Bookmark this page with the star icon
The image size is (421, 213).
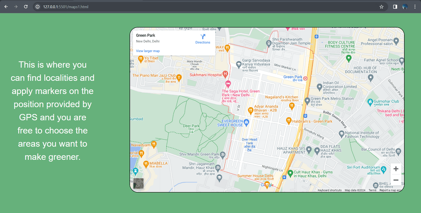pos(382,7)
